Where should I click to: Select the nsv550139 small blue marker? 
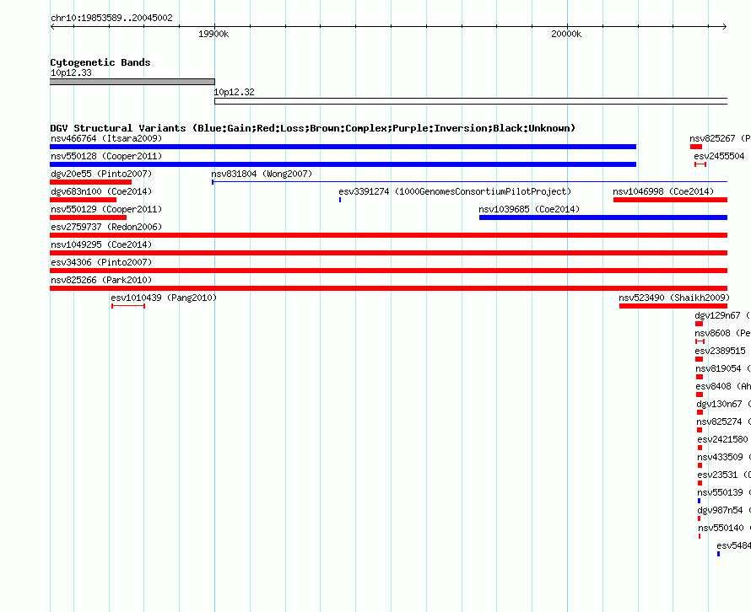coord(700,501)
